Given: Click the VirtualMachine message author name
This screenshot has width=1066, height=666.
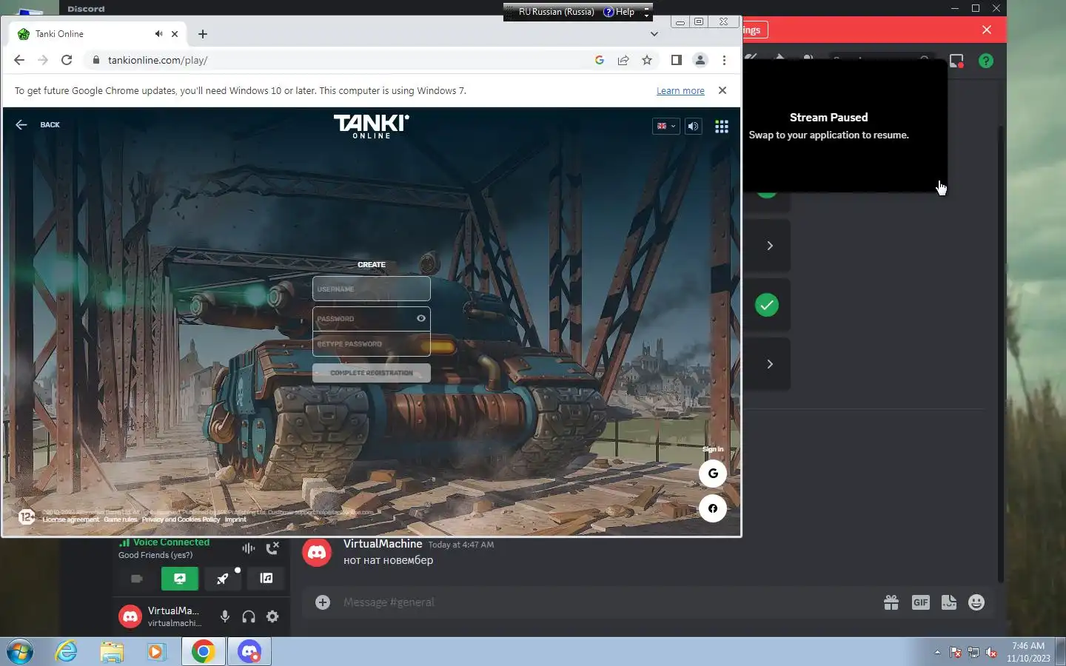Looking at the screenshot, I should (383, 544).
